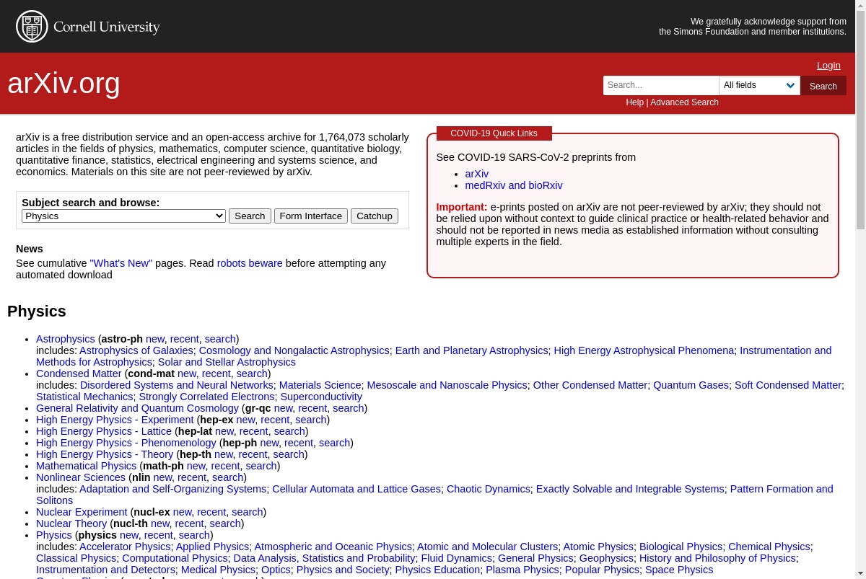This screenshot has height=579, width=866.
Task: Open Fluid Dynamics link
Action: [x=456, y=558]
